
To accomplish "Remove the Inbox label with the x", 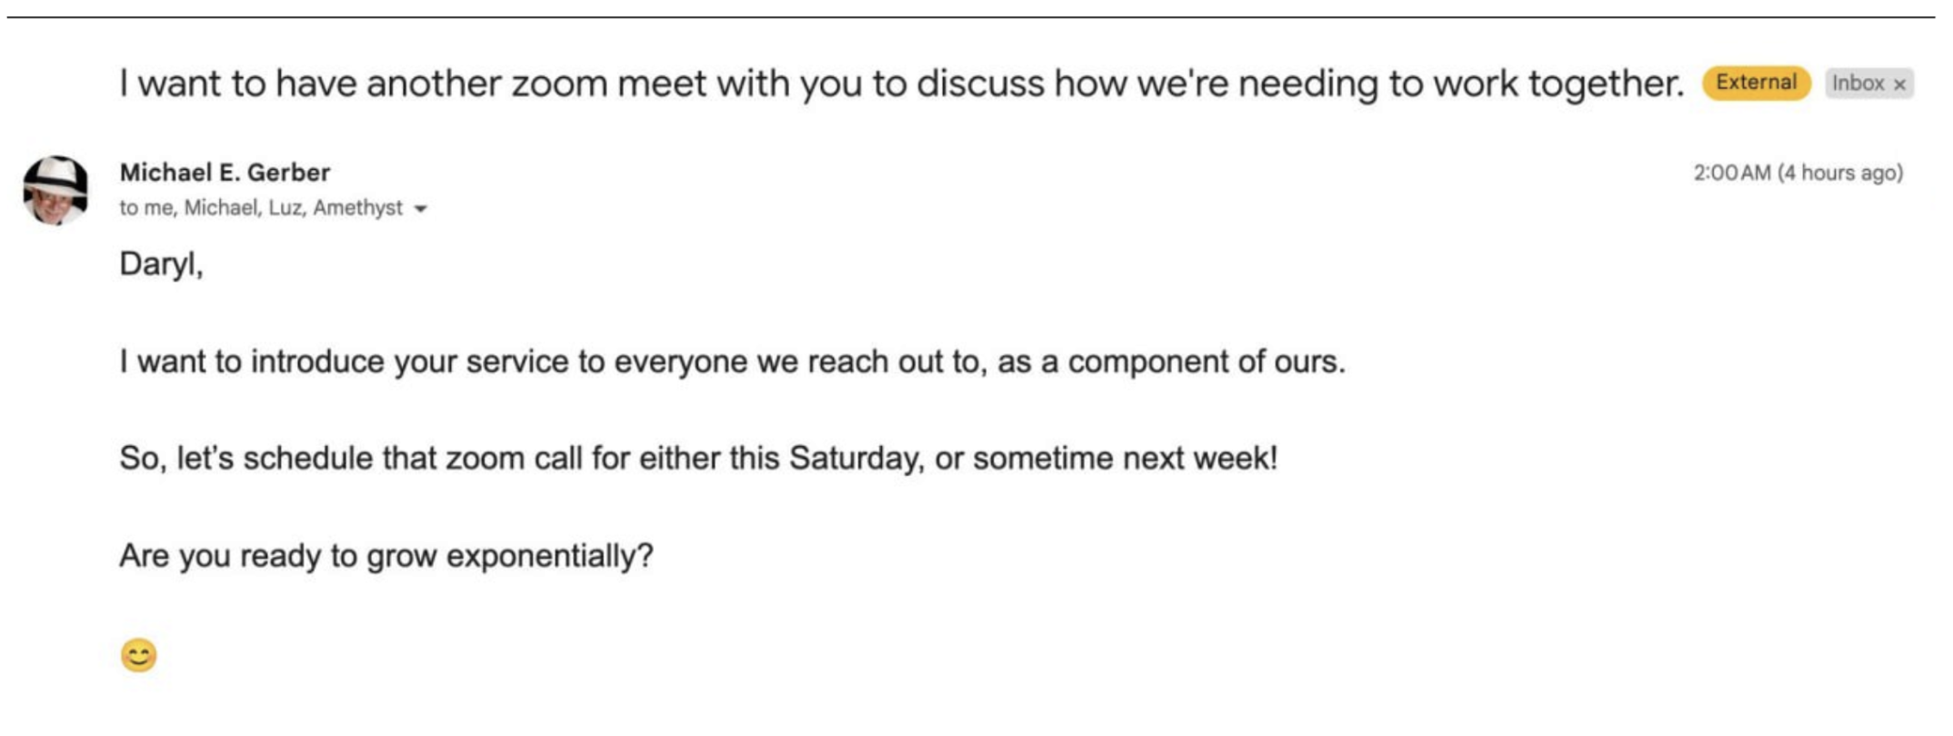I will [1899, 85].
